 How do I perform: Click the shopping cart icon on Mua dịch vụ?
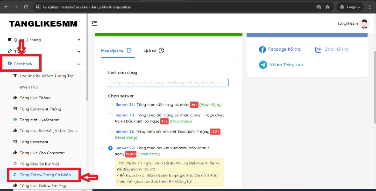click(x=129, y=50)
